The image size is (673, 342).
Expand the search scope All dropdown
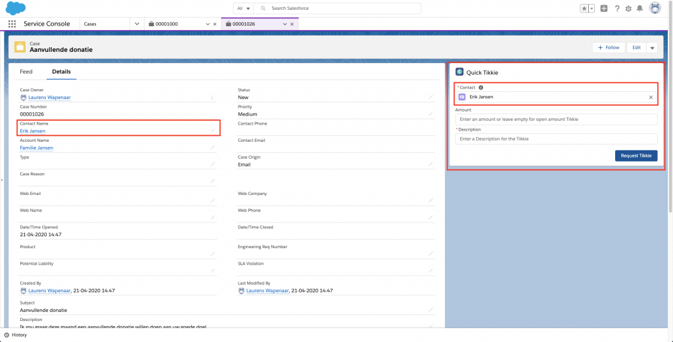(244, 8)
